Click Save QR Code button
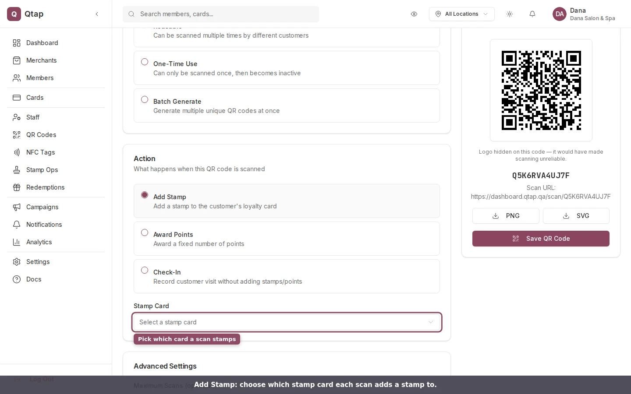 pos(541,239)
